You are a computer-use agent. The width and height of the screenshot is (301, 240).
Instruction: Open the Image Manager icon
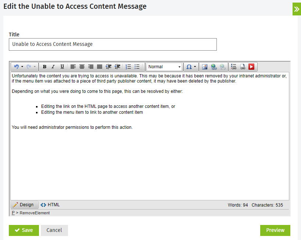tap(205, 67)
